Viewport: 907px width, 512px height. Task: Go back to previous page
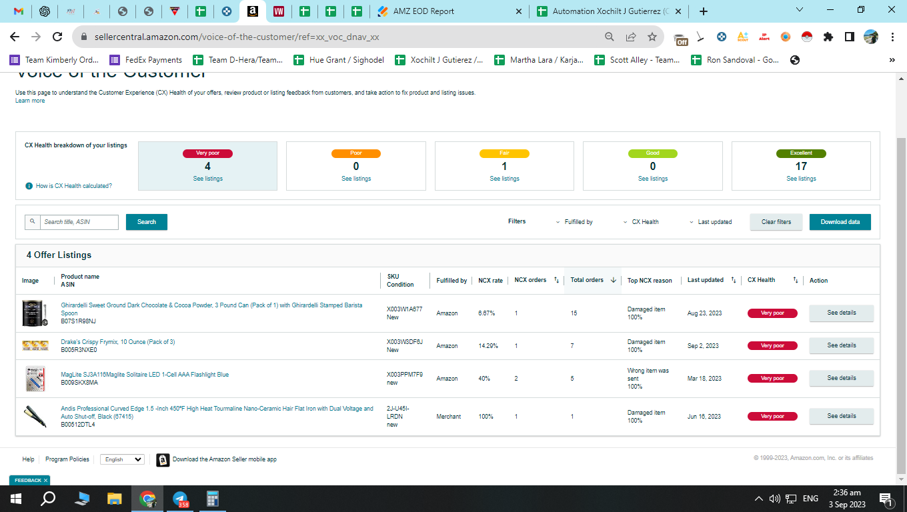(15, 37)
